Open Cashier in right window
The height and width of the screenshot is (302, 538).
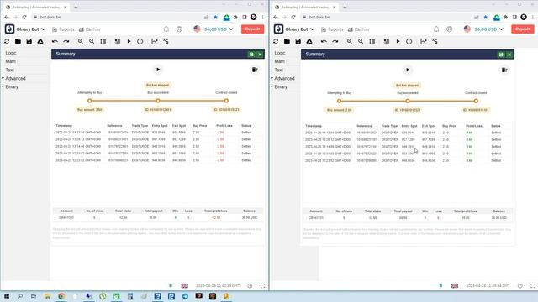tap(359, 29)
